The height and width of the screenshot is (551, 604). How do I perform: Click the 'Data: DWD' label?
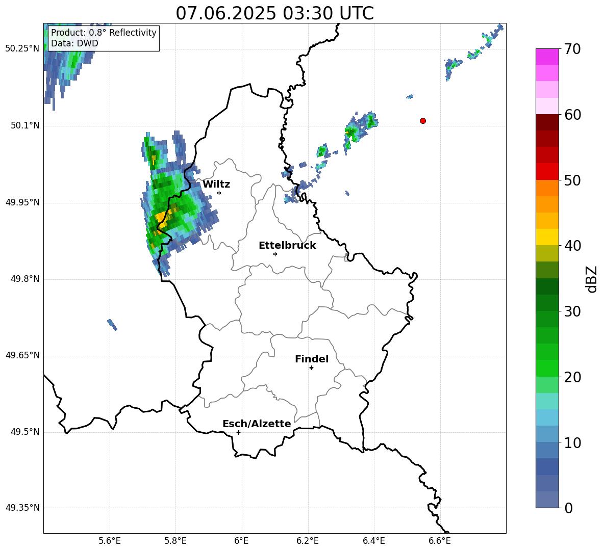point(74,43)
